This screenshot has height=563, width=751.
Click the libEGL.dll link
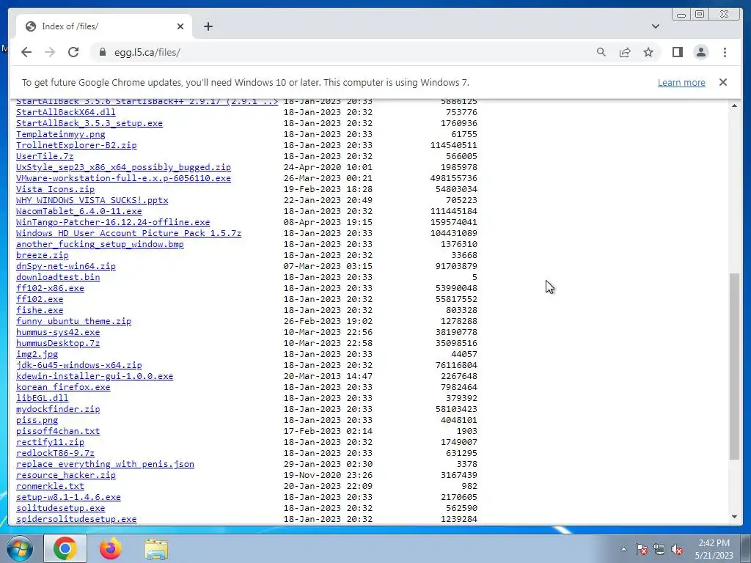tap(42, 398)
